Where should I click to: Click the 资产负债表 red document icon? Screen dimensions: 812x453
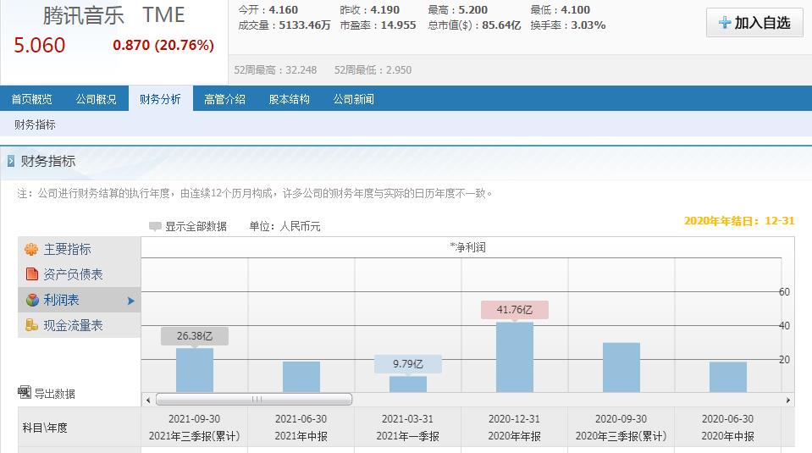31,273
